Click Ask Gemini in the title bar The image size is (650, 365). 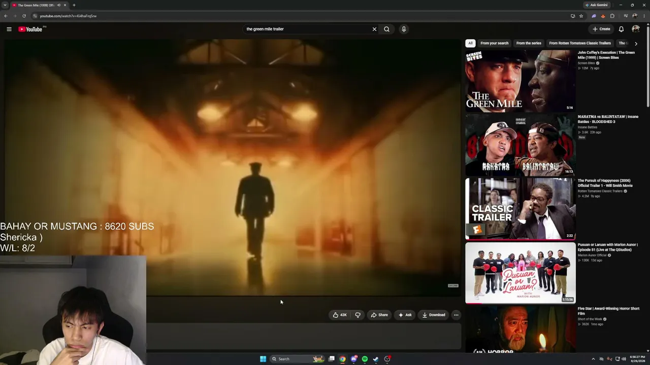(596, 5)
